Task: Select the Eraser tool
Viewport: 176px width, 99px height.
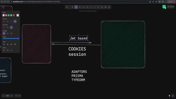Action: 109,7
